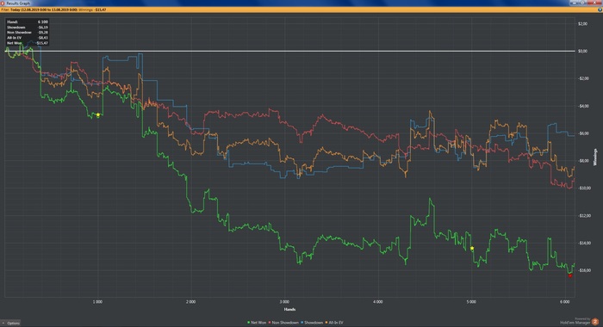603x327 pixels.
Task: Toggle the Non Showdown legend entry
Action: [283, 323]
